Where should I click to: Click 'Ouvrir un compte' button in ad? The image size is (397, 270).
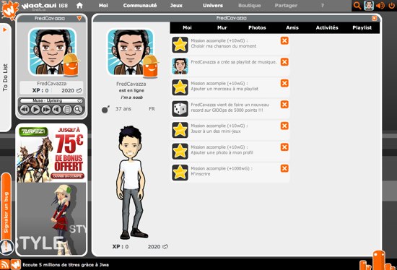(67, 176)
